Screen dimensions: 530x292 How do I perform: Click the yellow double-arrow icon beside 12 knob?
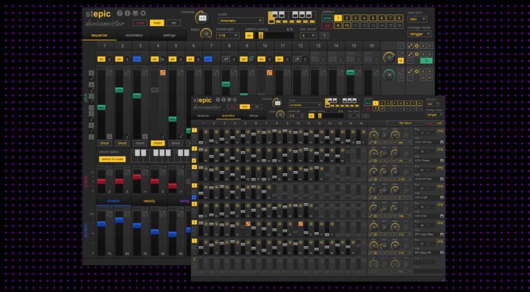401,60
